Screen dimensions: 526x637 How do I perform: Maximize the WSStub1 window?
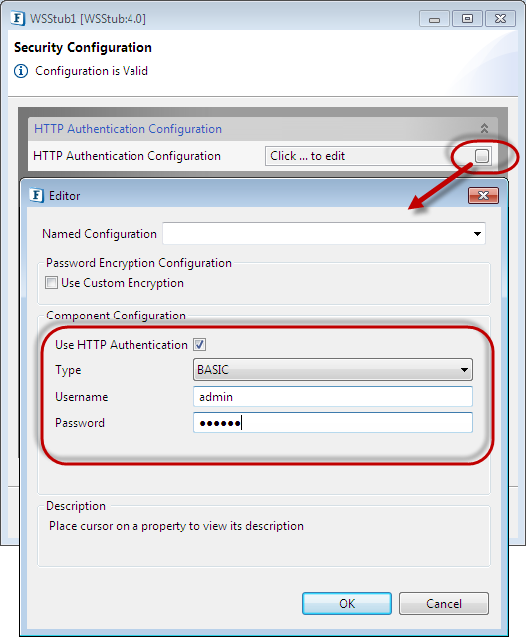(x=467, y=19)
